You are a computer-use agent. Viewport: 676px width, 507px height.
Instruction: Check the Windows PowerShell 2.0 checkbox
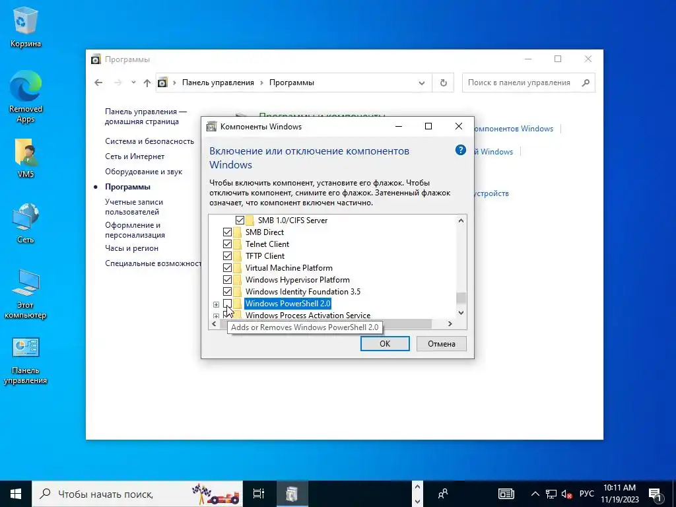pyautogui.click(x=227, y=304)
